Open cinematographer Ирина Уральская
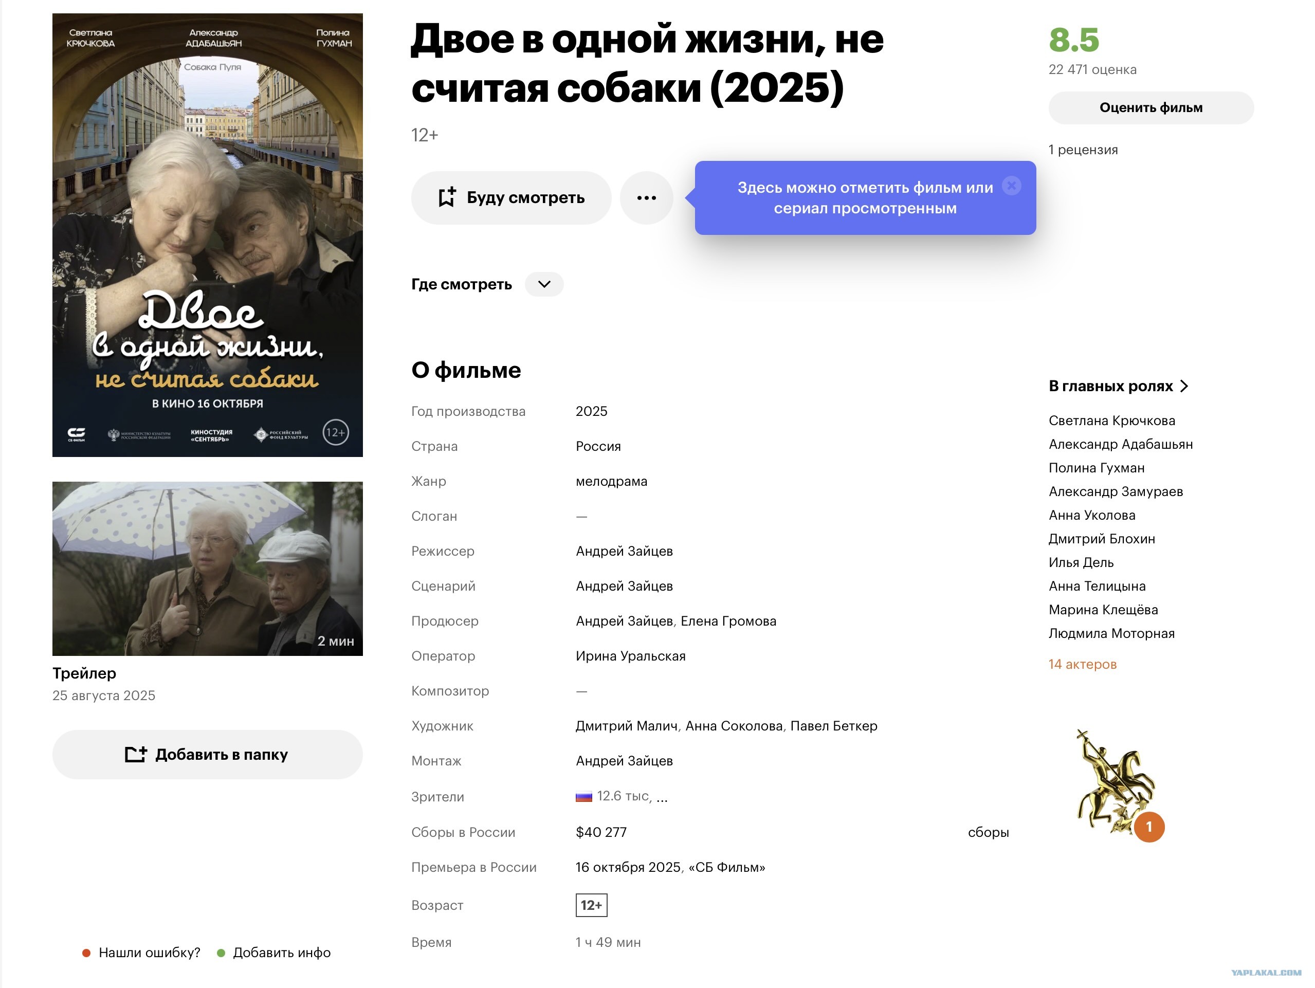The width and height of the screenshot is (1315, 988). 630,656
